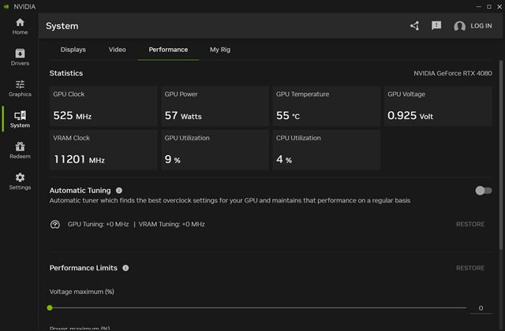Restore Automatic Tuning settings

click(x=470, y=224)
